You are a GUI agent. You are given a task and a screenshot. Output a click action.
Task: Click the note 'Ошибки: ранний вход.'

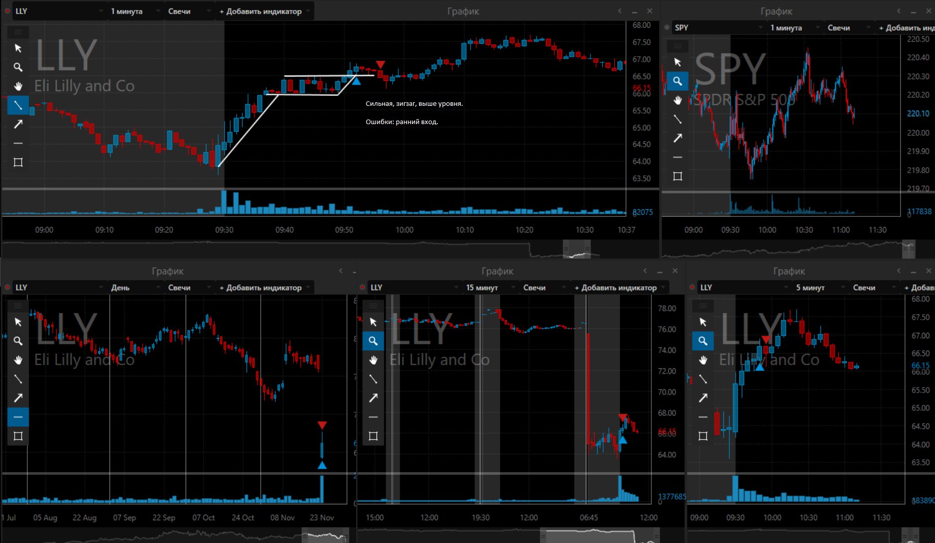pos(401,122)
